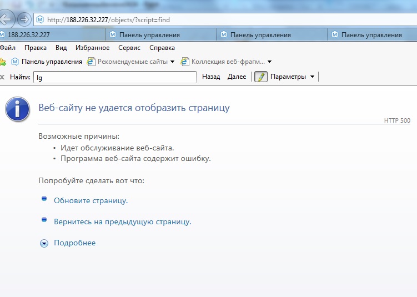Click the M icon on 188.226.32.227 tab
The width and height of the screenshot is (417, 297).
point(2,34)
